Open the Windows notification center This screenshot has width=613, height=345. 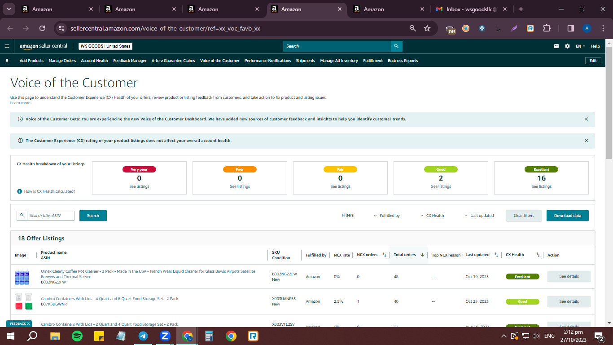tap(599, 336)
